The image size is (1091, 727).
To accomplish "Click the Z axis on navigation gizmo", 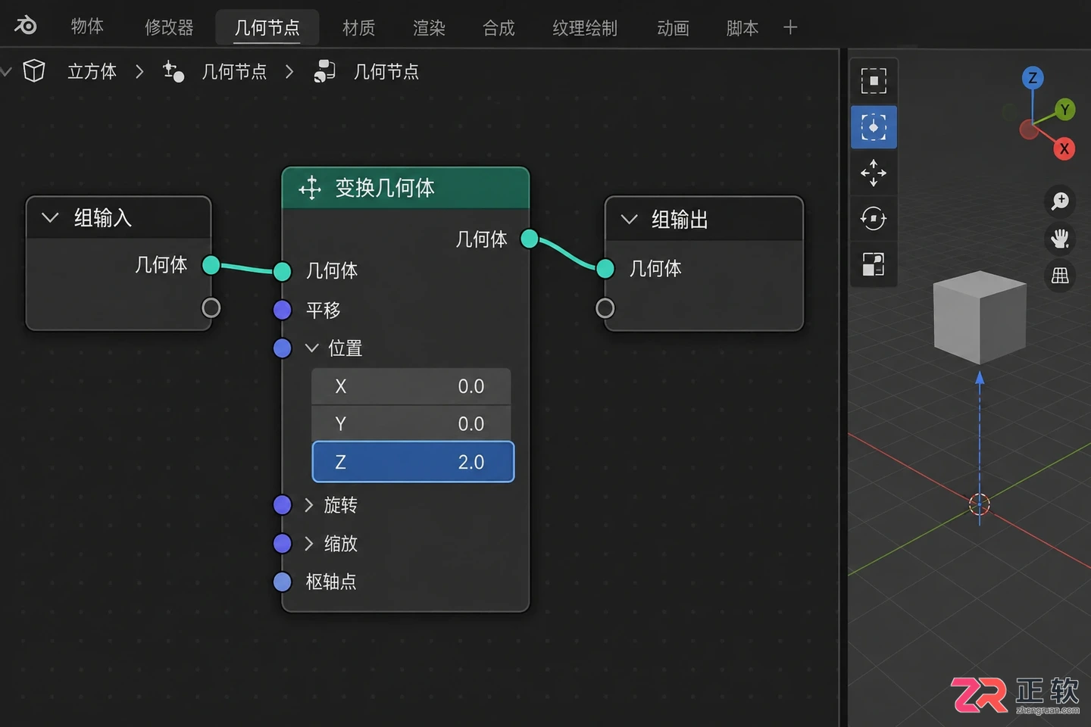I will (x=1032, y=78).
